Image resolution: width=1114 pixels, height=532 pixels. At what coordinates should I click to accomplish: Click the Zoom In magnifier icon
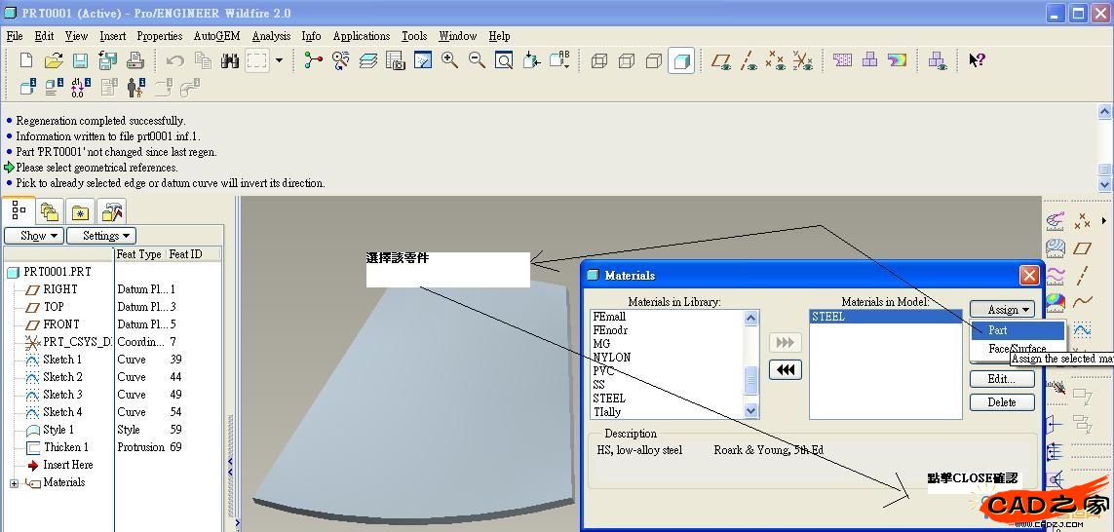(449, 60)
